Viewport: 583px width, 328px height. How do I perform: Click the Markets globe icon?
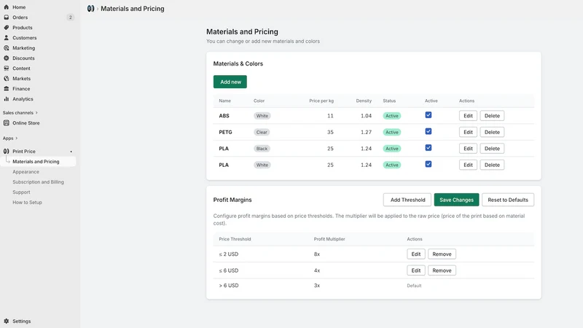(7, 79)
